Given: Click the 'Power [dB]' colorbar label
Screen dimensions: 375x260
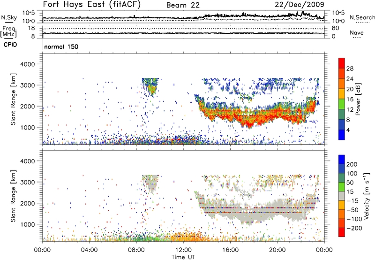Looking at the screenshot, I should pyautogui.click(x=358, y=99).
